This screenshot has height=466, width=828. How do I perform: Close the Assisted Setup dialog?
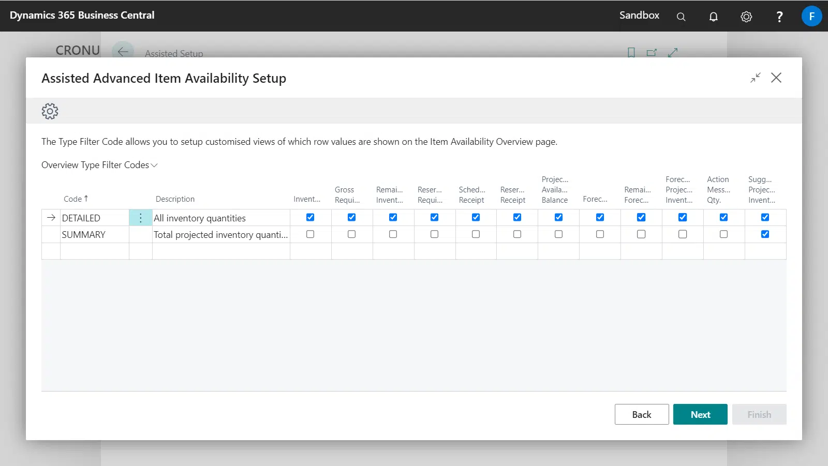click(x=776, y=78)
